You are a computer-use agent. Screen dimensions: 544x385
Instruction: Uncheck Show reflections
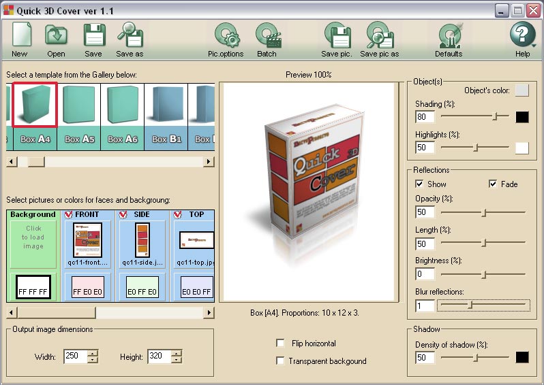[x=419, y=184]
